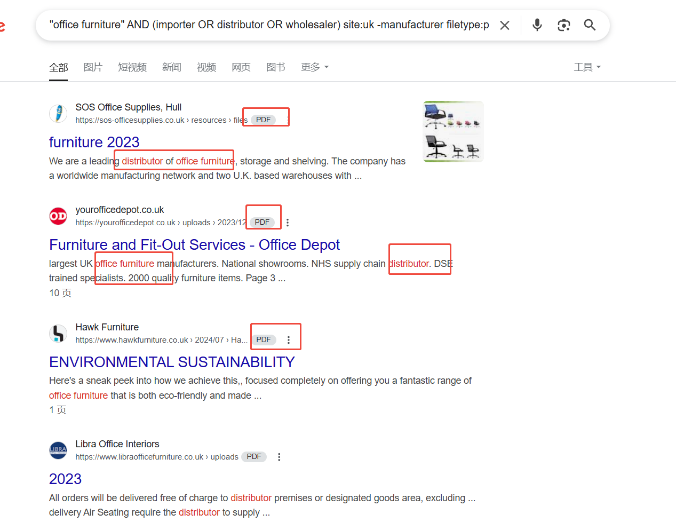Open the 工具 tools dropdown
The width and height of the screenshot is (676, 522).
(587, 67)
